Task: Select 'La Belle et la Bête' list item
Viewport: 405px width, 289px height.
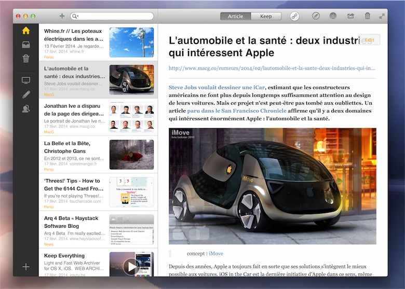Action: click(x=98, y=155)
